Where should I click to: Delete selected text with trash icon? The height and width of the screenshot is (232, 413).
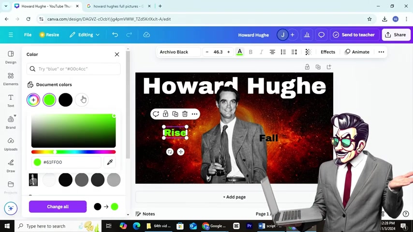[185, 114]
